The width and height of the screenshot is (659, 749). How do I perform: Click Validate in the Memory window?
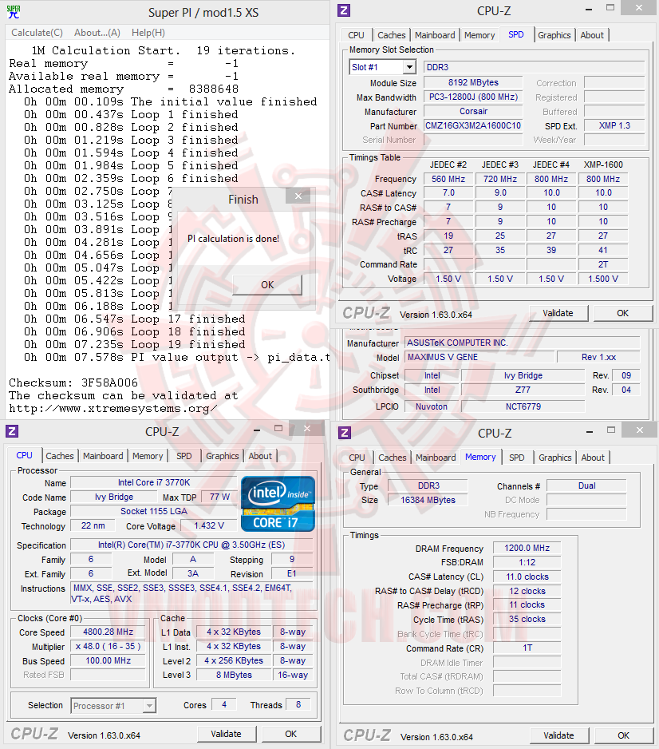coord(558,735)
